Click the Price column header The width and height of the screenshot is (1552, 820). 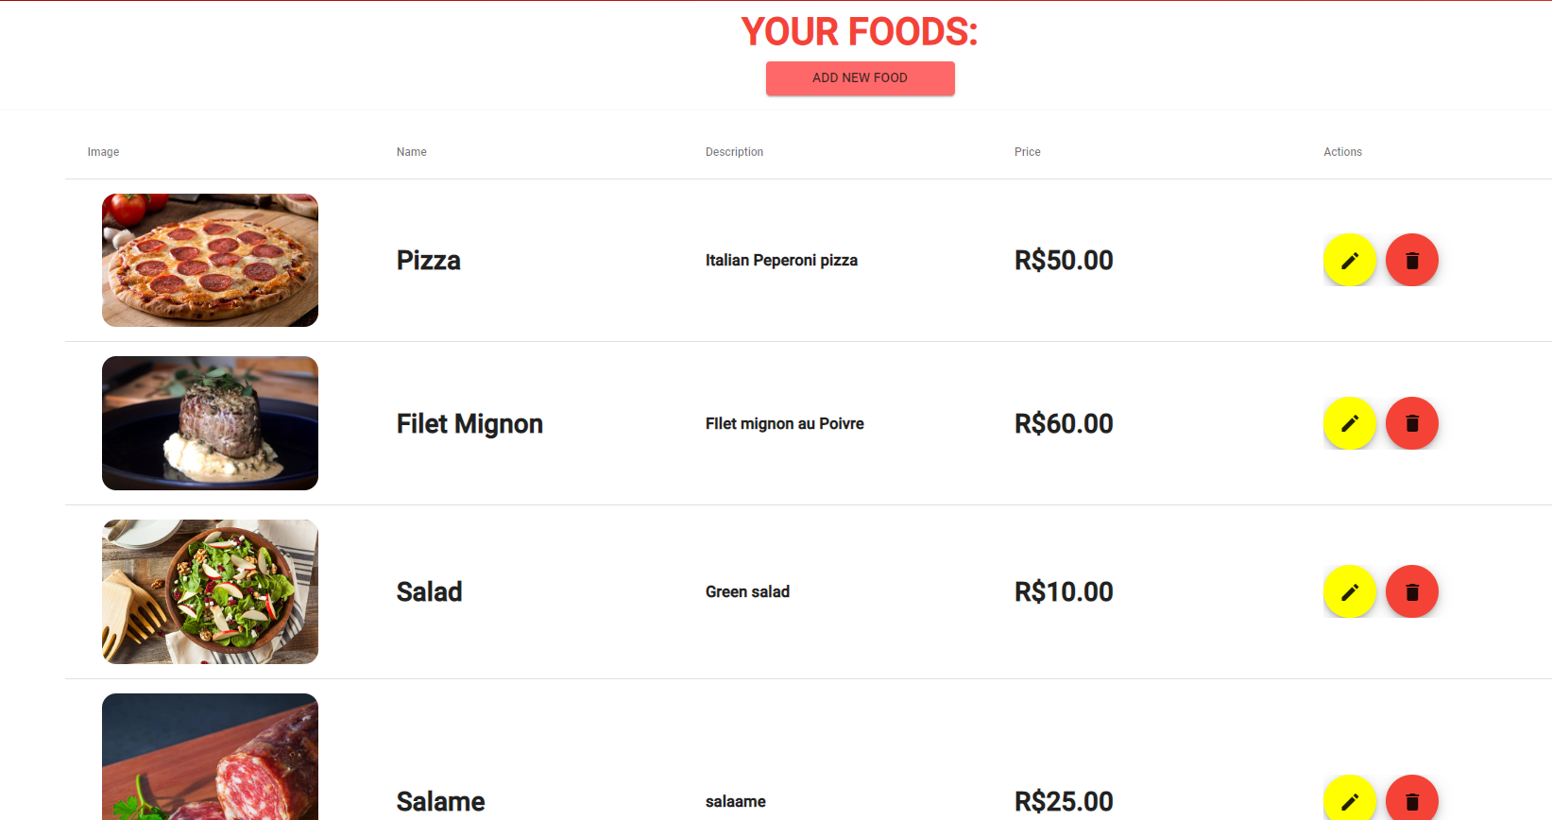(1027, 151)
